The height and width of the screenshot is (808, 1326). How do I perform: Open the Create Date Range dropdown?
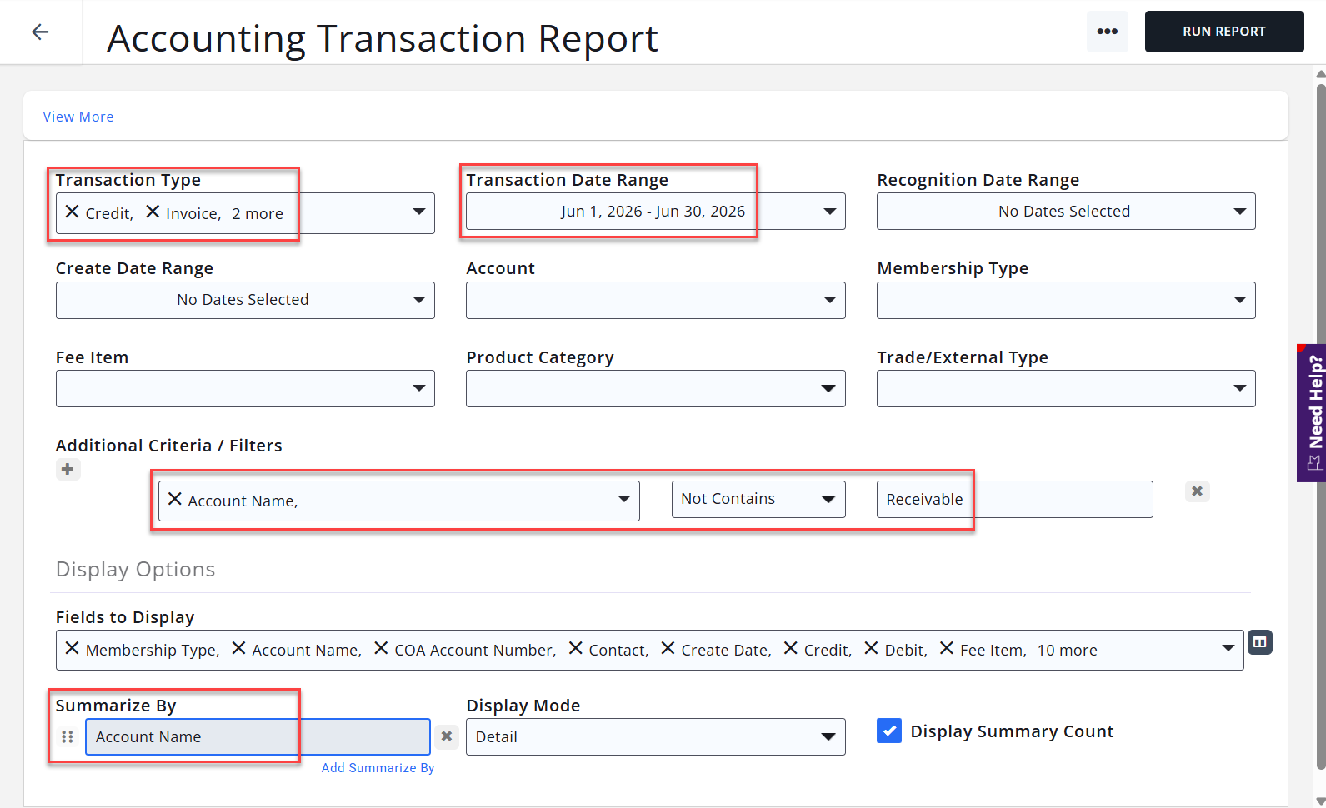245,300
